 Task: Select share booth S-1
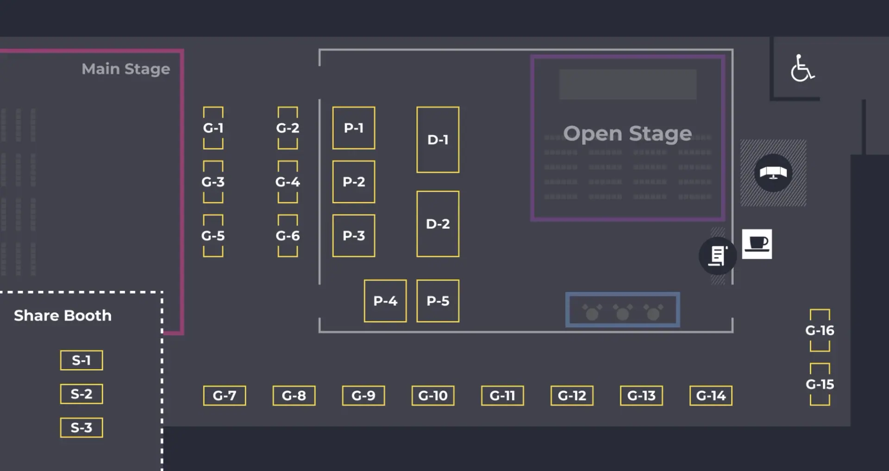pos(81,360)
